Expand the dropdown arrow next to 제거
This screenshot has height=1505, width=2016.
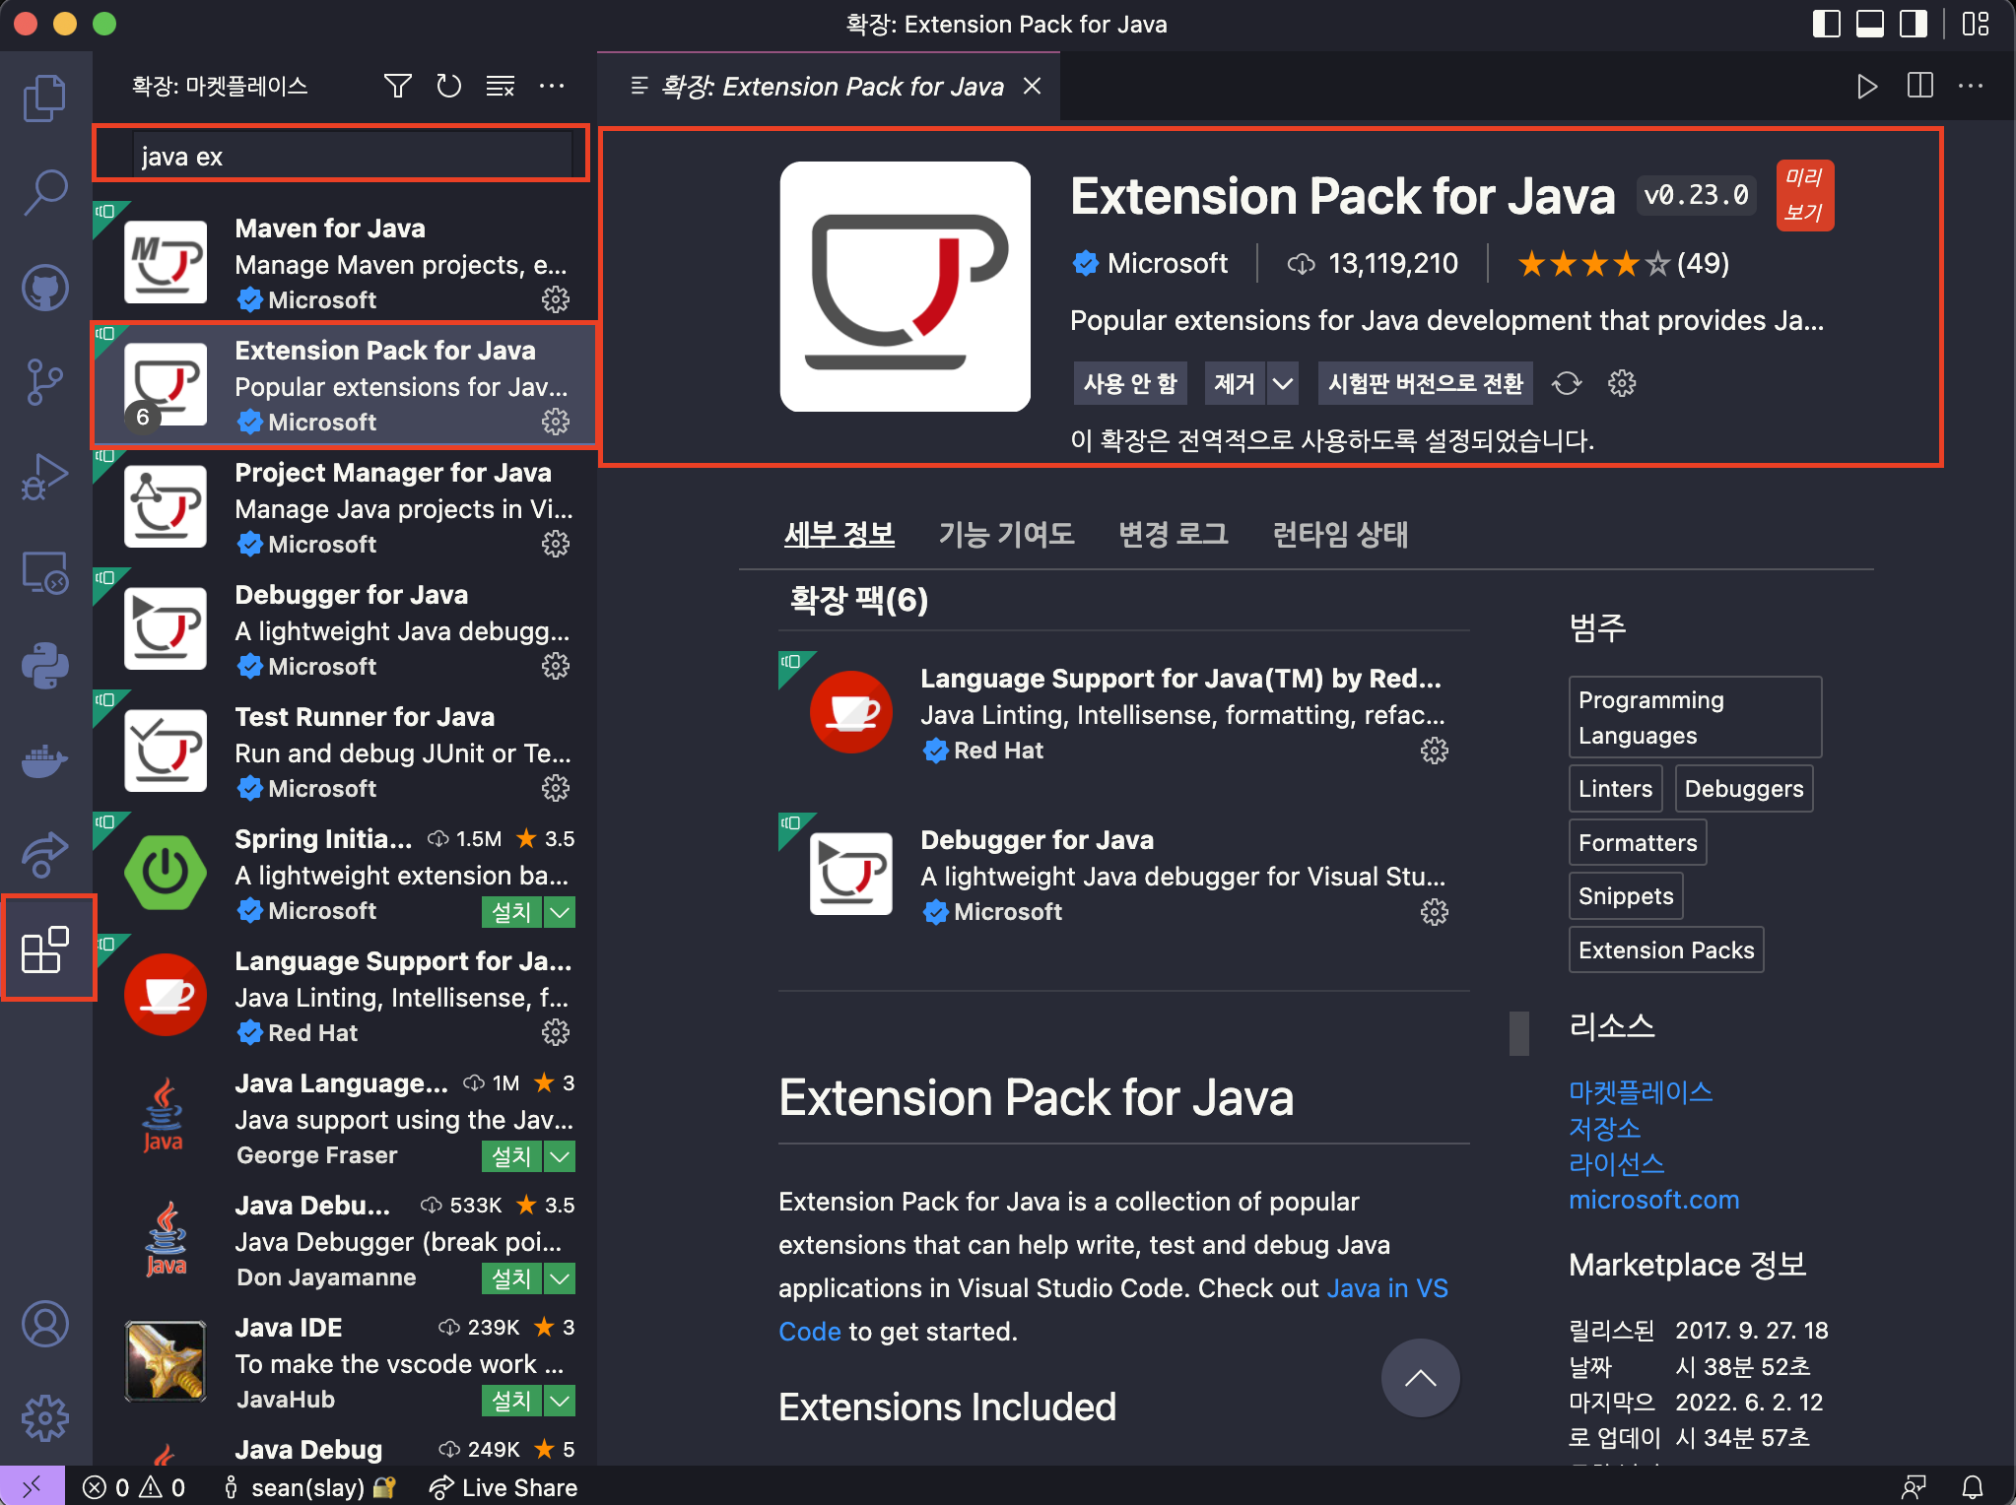1282,383
